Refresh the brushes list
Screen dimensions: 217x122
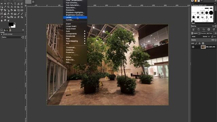tap(214, 29)
